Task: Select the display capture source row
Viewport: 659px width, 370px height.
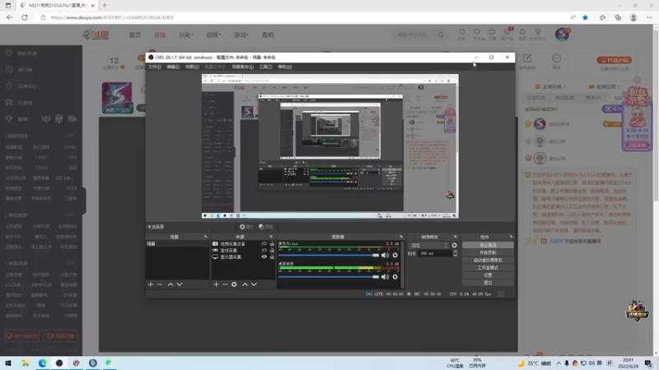Action: click(243, 257)
